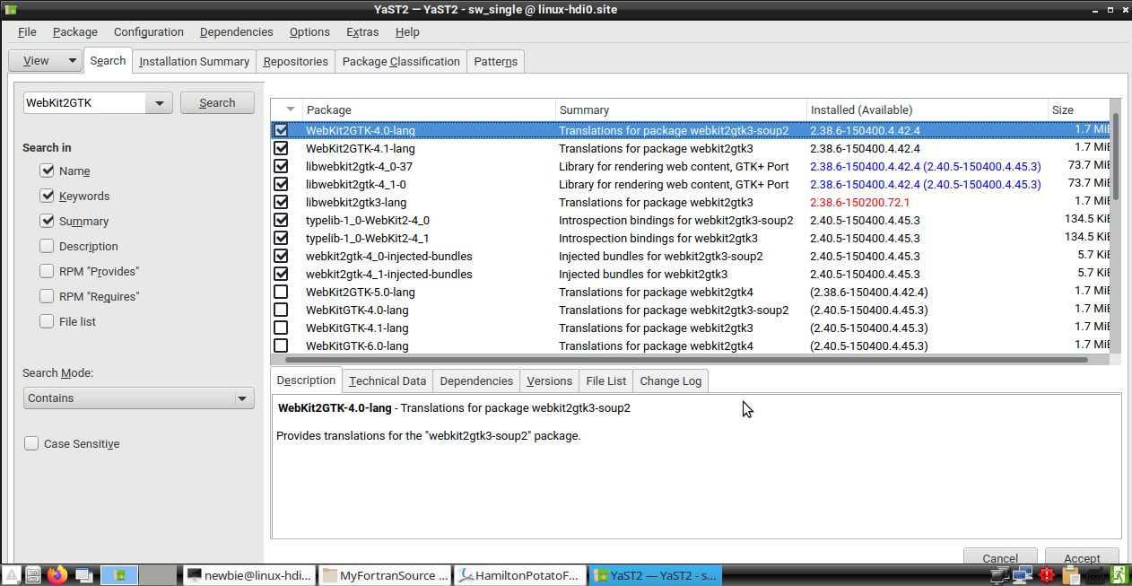Click the Search button
This screenshot has width=1132, height=586.
(x=217, y=102)
